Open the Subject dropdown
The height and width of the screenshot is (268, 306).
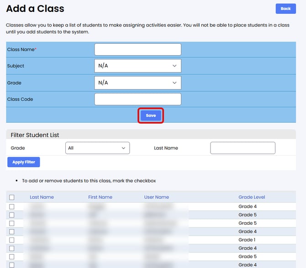pos(137,66)
